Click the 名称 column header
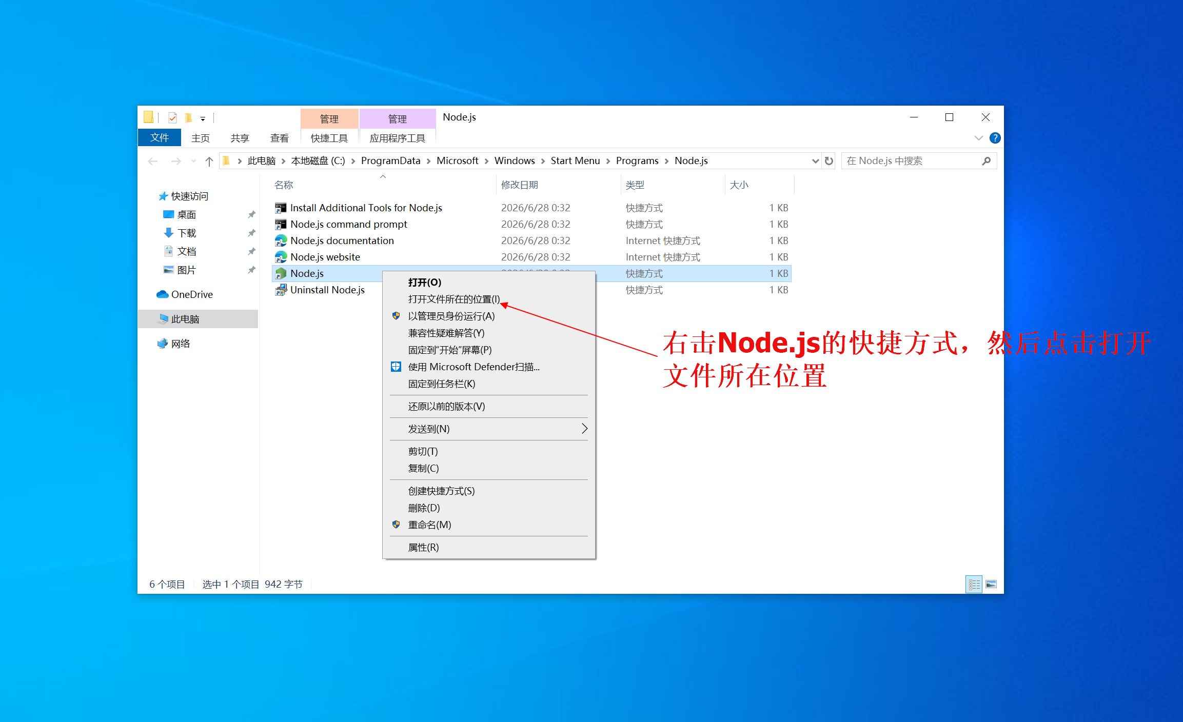Image resolution: width=1183 pixels, height=722 pixels. (382, 185)
